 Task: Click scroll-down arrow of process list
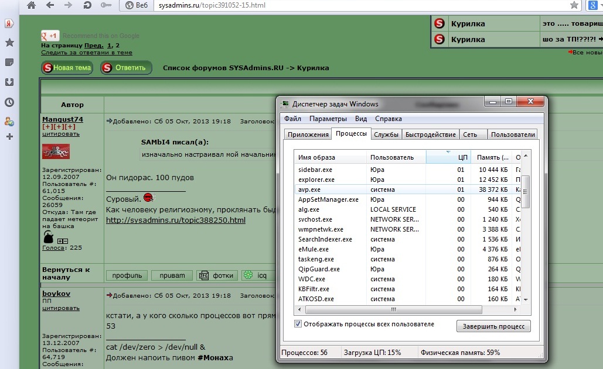pyautogui.click(x=526, y=299)
